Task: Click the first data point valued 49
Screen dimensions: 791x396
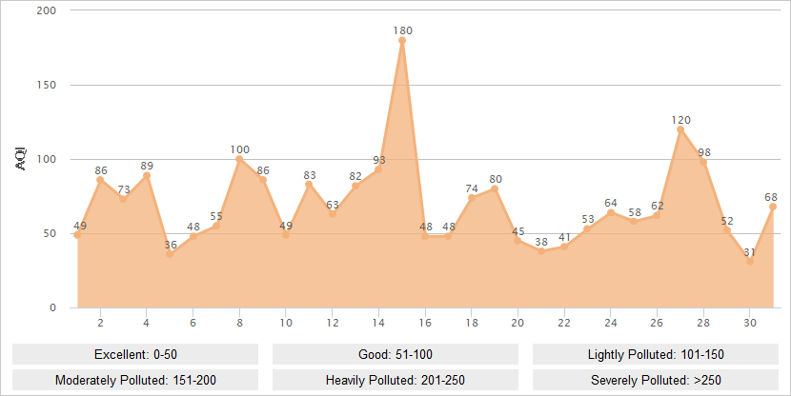Action: pyautogui.click(x=77, y=235)
